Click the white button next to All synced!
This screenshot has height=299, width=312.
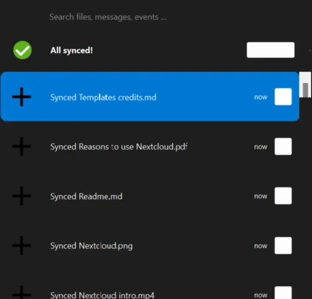point(271,50)
